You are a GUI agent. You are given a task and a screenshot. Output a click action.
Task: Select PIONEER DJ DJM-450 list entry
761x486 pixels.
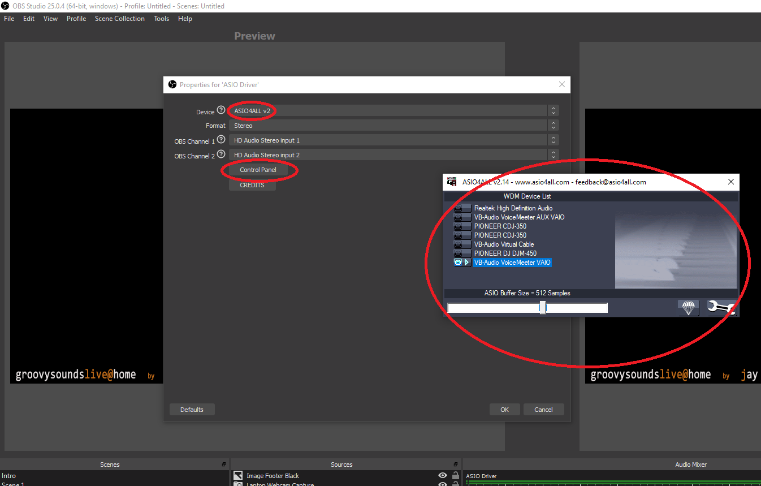505,253
